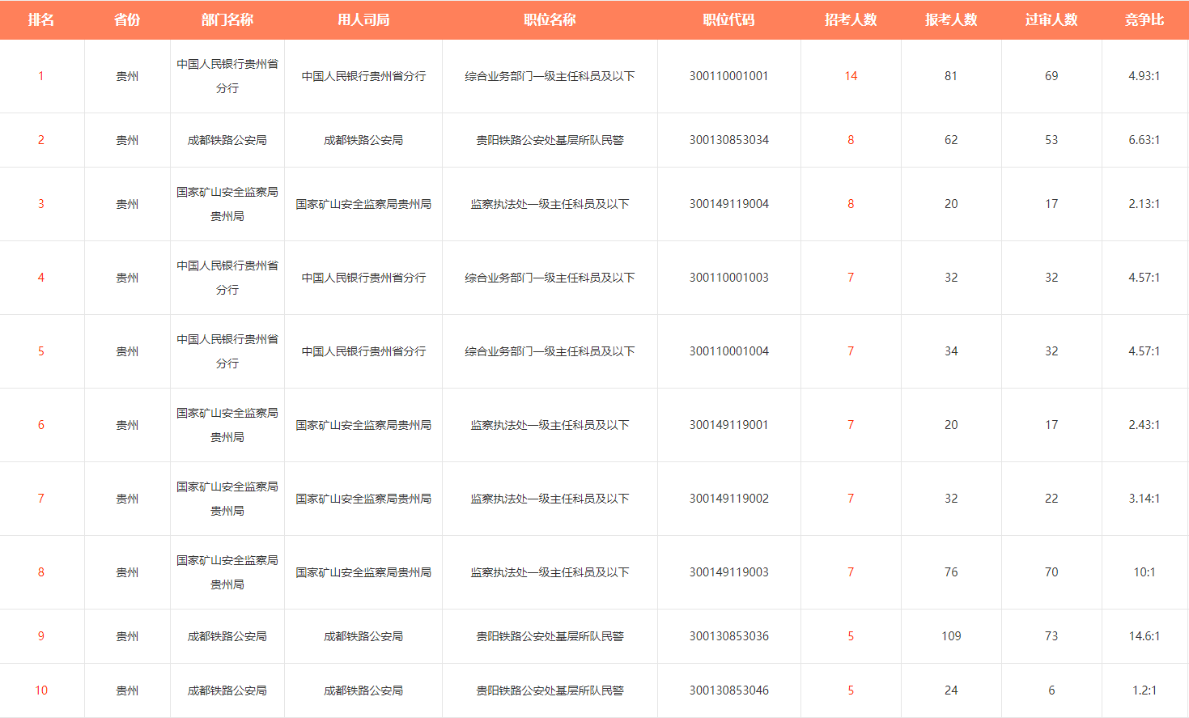Click the 排名 column header

(41, 19)
